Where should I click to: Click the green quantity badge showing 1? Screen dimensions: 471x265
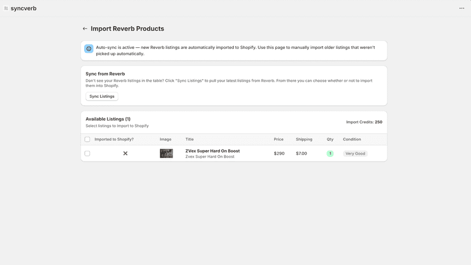[x=330, y=153]
